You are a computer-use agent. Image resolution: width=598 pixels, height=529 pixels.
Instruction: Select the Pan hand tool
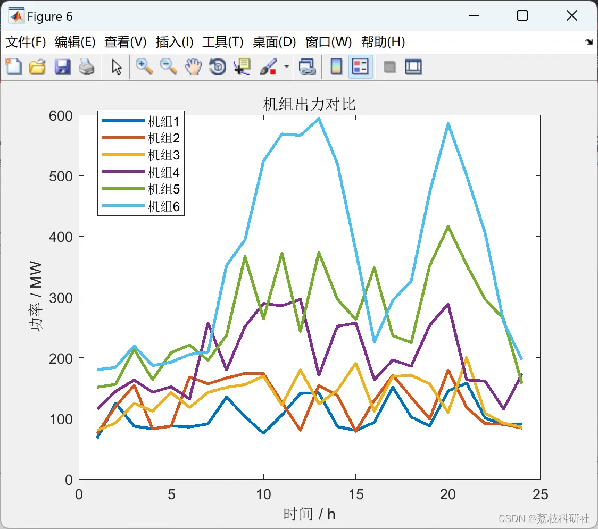[193, 66]
